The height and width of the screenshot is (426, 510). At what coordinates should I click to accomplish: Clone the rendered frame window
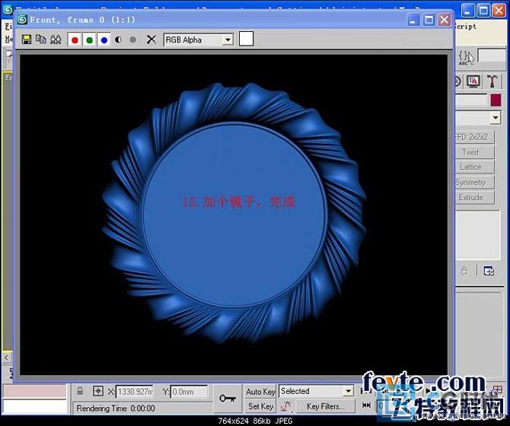pyautogui.click(x=40, y=40)
